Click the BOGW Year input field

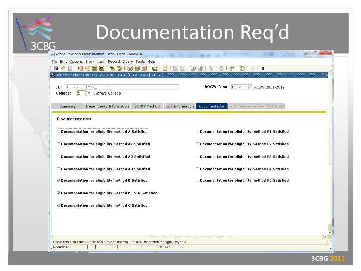tap(239, 88)
